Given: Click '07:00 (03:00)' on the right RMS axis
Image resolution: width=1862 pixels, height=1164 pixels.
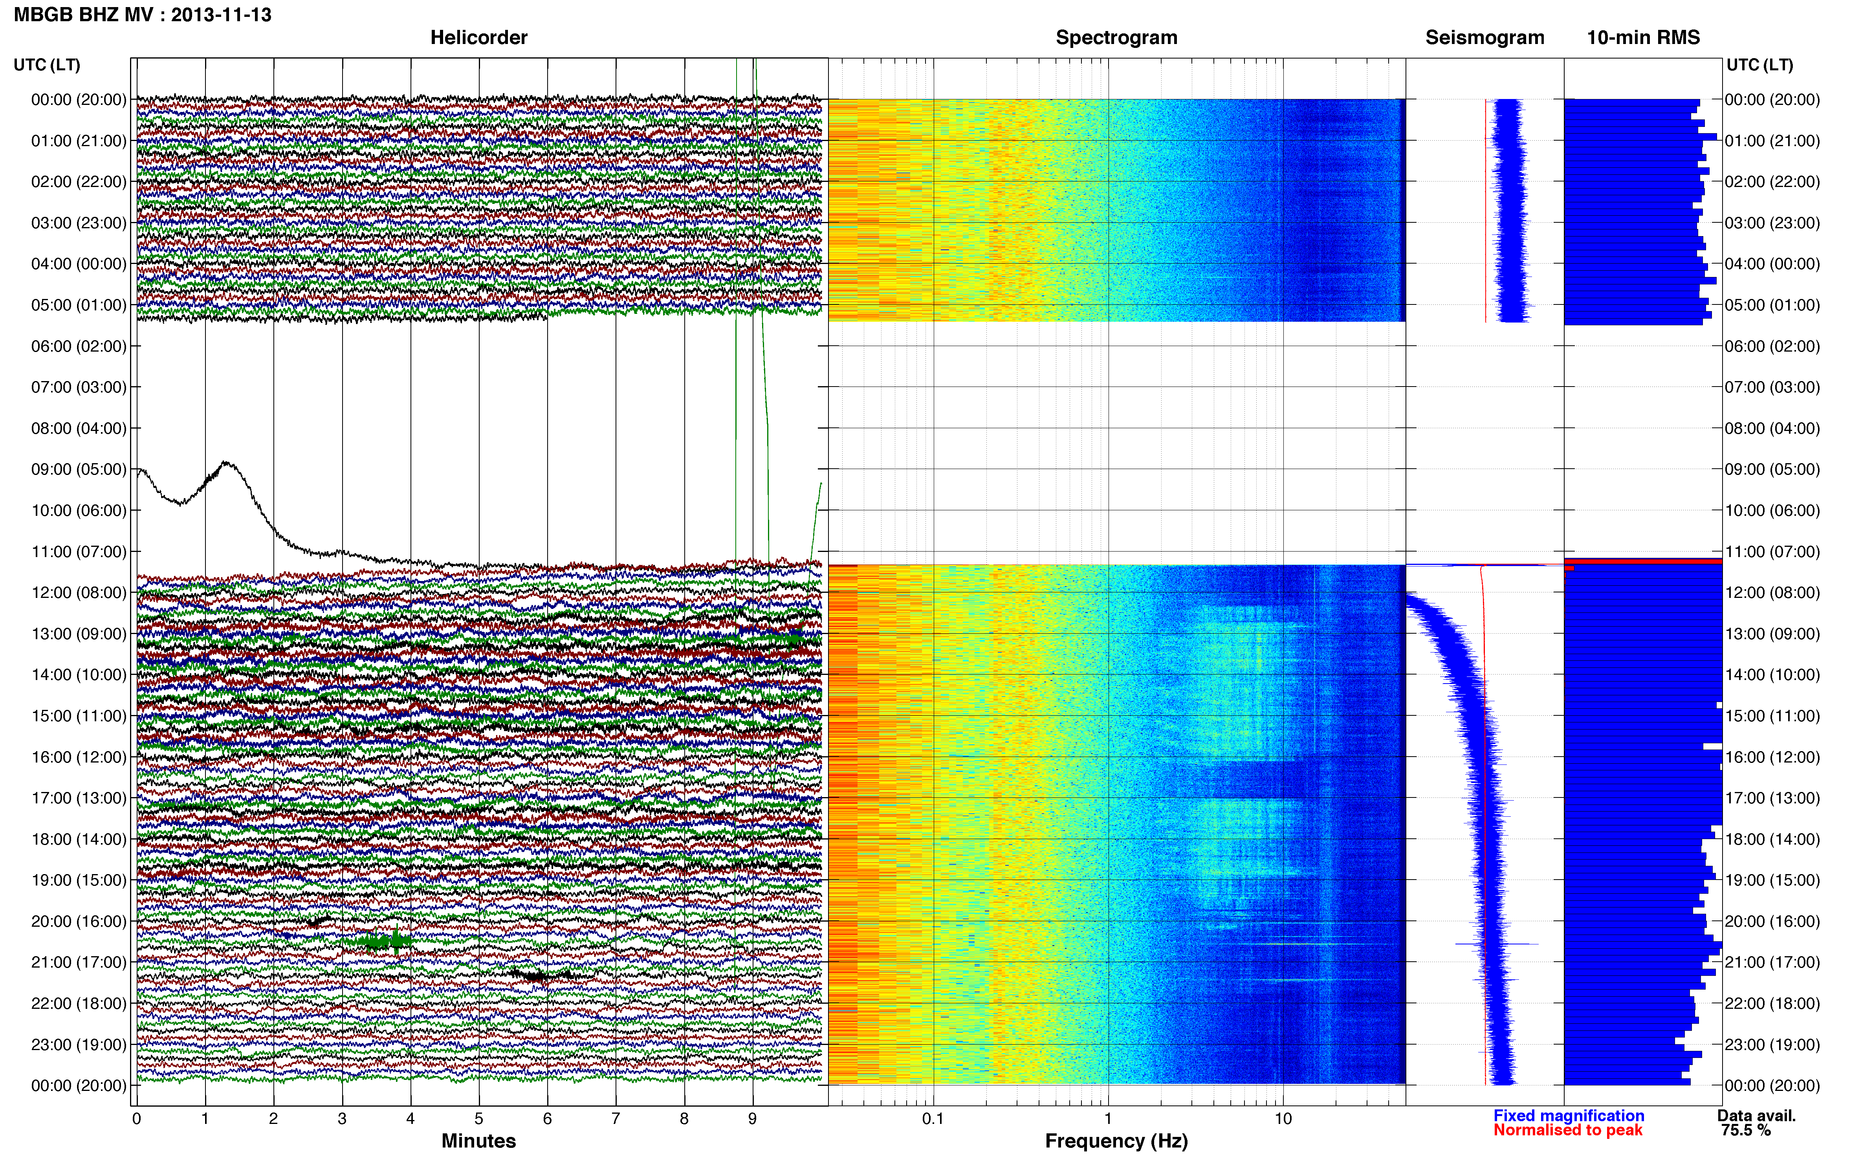Looking at the screenshot, I should point(1772,387).
